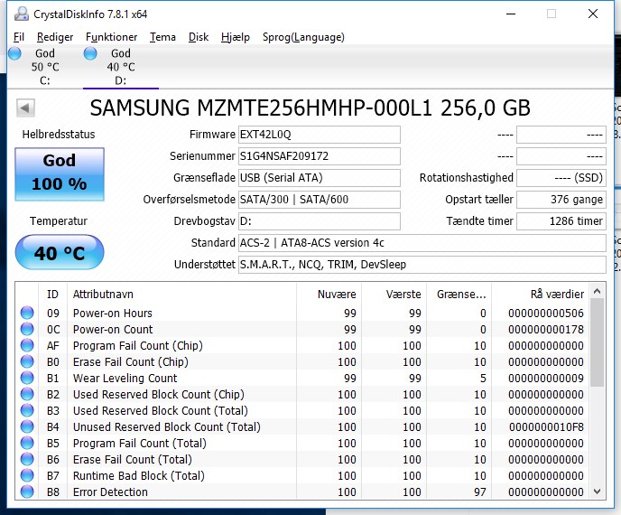
Task: Click the Værste column header
Action: coord(394,295)
